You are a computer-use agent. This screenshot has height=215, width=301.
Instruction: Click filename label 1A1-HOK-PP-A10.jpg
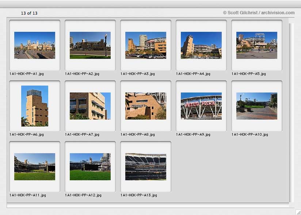(250, 135)
